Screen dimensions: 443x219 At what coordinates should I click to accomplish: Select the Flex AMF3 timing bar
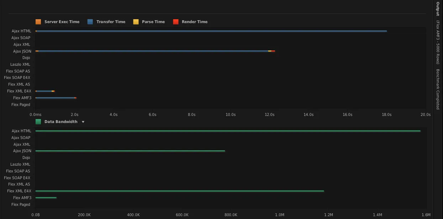point(56,98)
